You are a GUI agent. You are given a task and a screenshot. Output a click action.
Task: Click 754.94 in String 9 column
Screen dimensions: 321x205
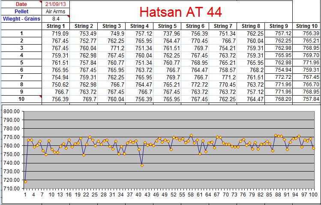(279, 70)
